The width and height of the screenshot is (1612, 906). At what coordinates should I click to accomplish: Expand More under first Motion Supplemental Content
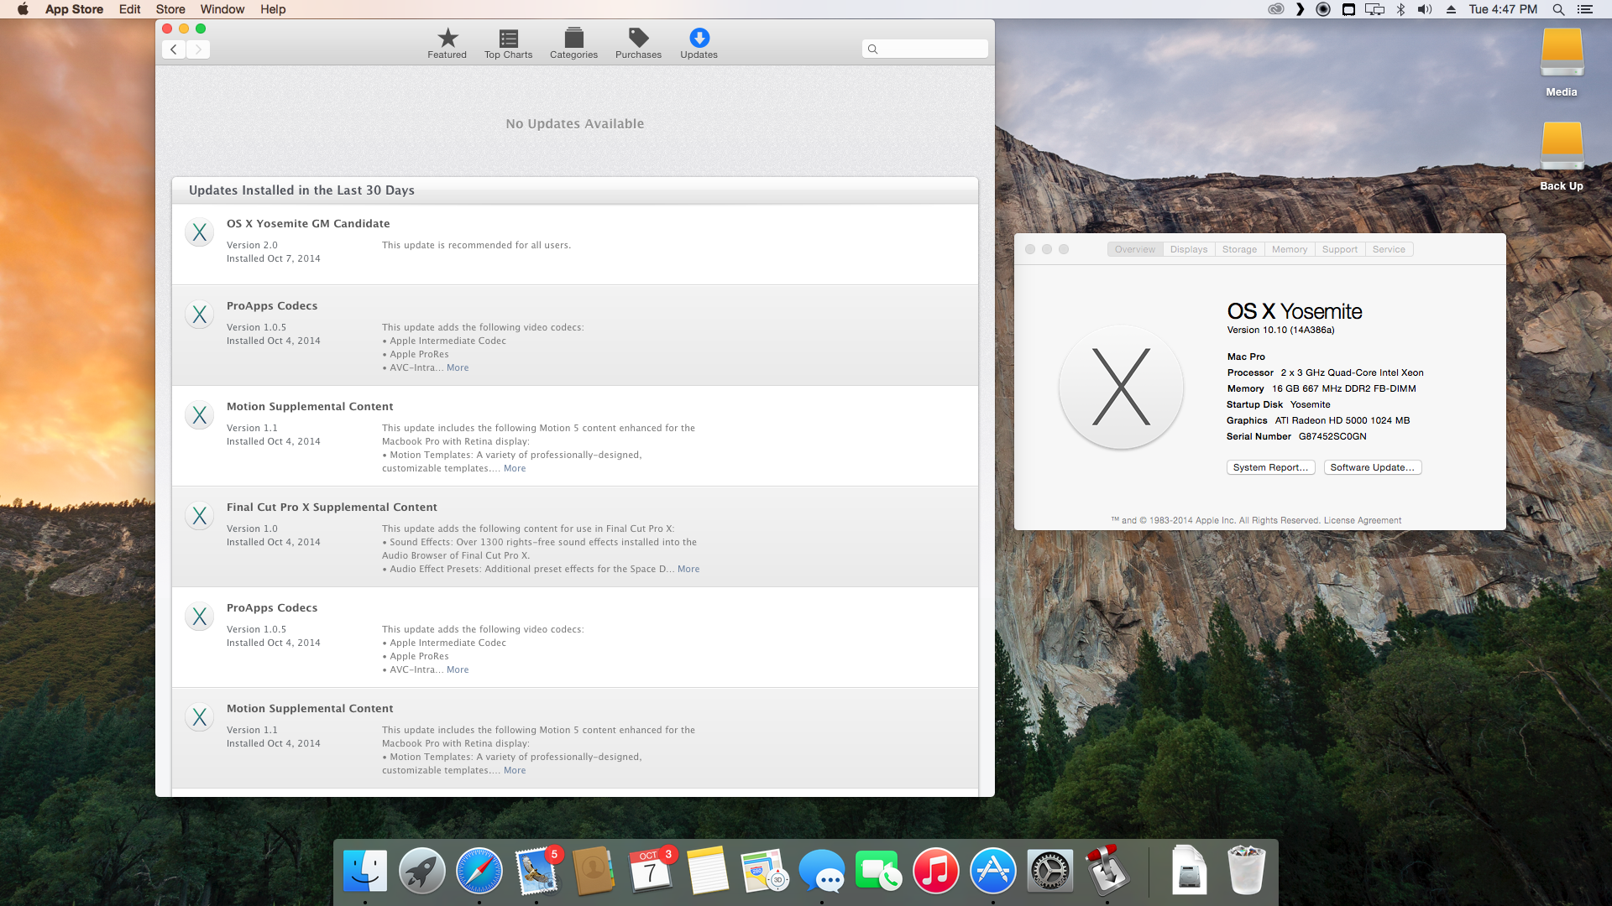[x=515, y=468]
